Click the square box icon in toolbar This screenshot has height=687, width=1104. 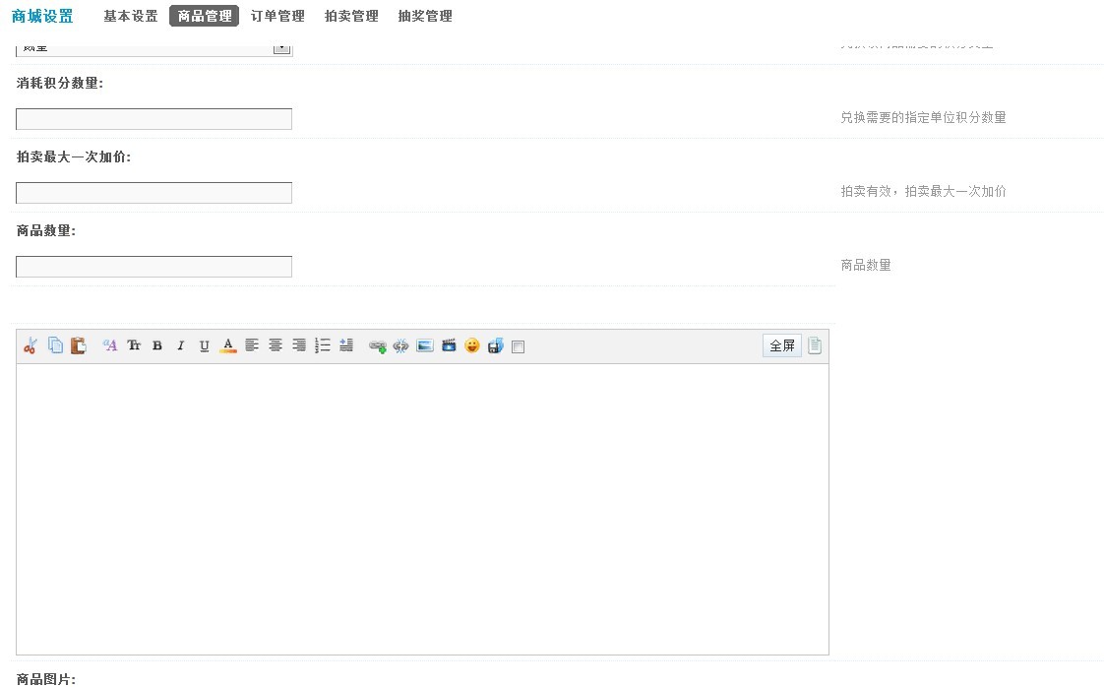[x=519, y=346]
